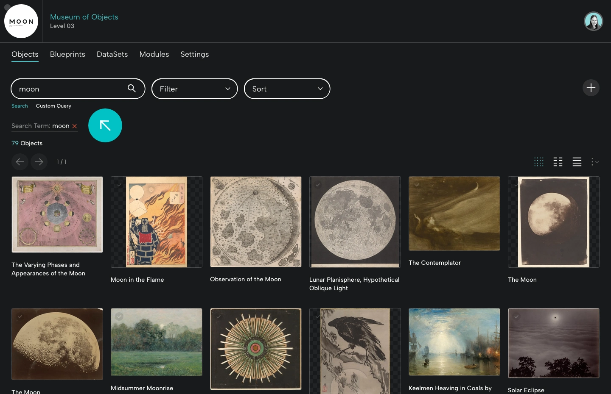
Task: Switch to the Blueprints tab
Action: tap(67, 54)
